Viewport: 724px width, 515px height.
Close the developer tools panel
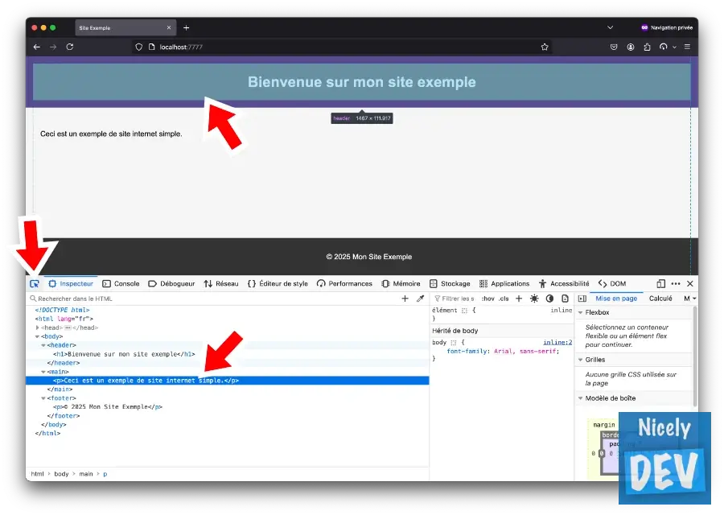(690, 283)
